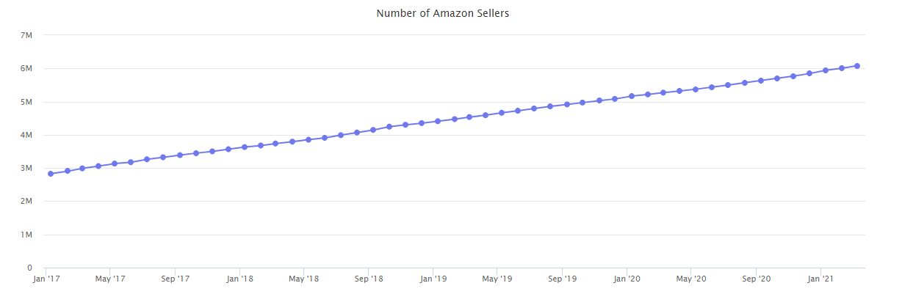The width and height of the screenshot is (902, 305).
Task: Click the data point for Sep '19
Action: click(x=567, y=104)
